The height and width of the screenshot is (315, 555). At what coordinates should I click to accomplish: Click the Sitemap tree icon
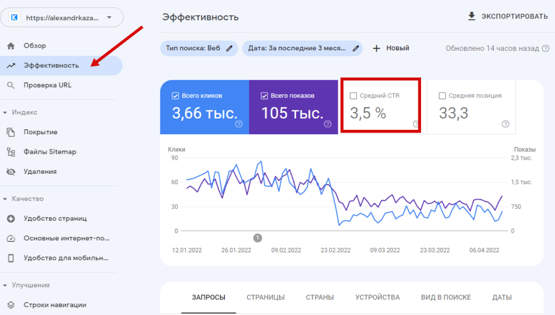(x=11, y=152)
